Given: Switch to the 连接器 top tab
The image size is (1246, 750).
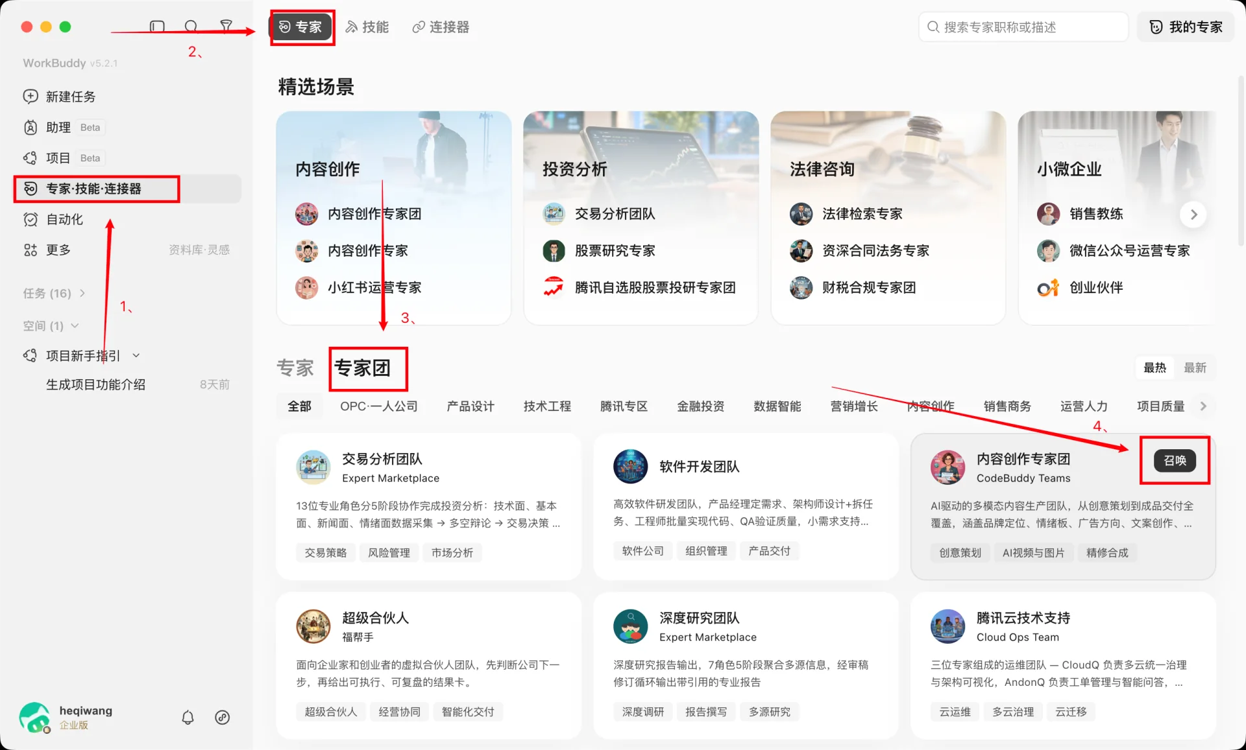Looking at the screenshot, I should 441,27.
